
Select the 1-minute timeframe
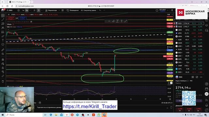23,10
